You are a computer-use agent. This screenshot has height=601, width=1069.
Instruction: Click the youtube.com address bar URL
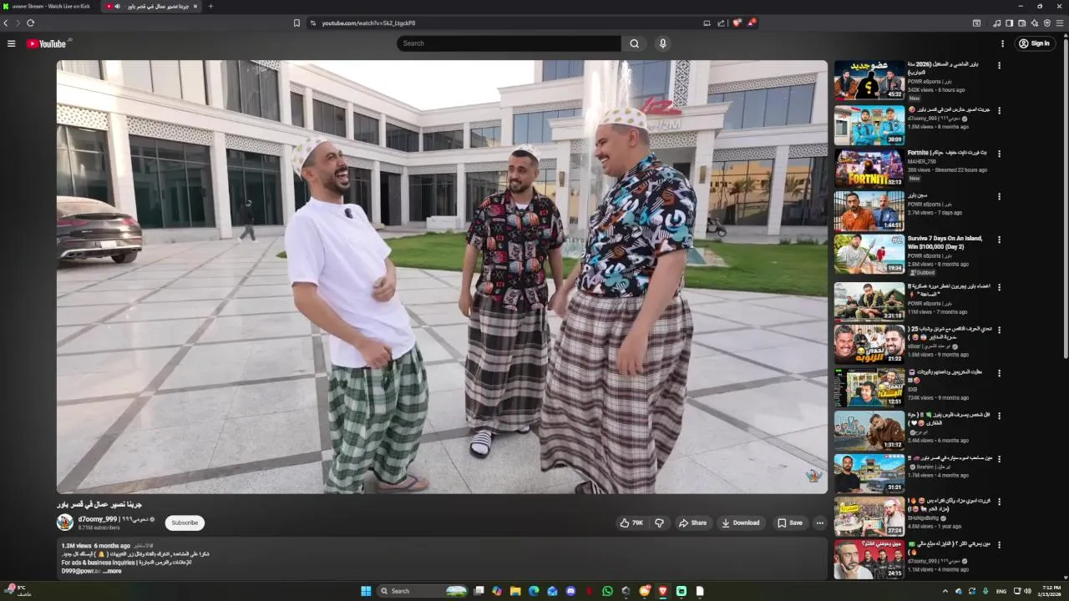tap(368, 23)
